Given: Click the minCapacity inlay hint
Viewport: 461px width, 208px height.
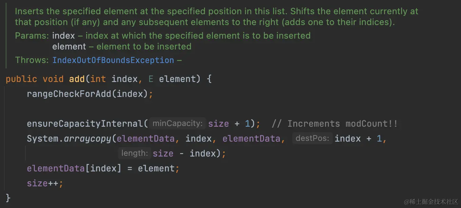Looking at the screenshot, I should tap(177, 123).
